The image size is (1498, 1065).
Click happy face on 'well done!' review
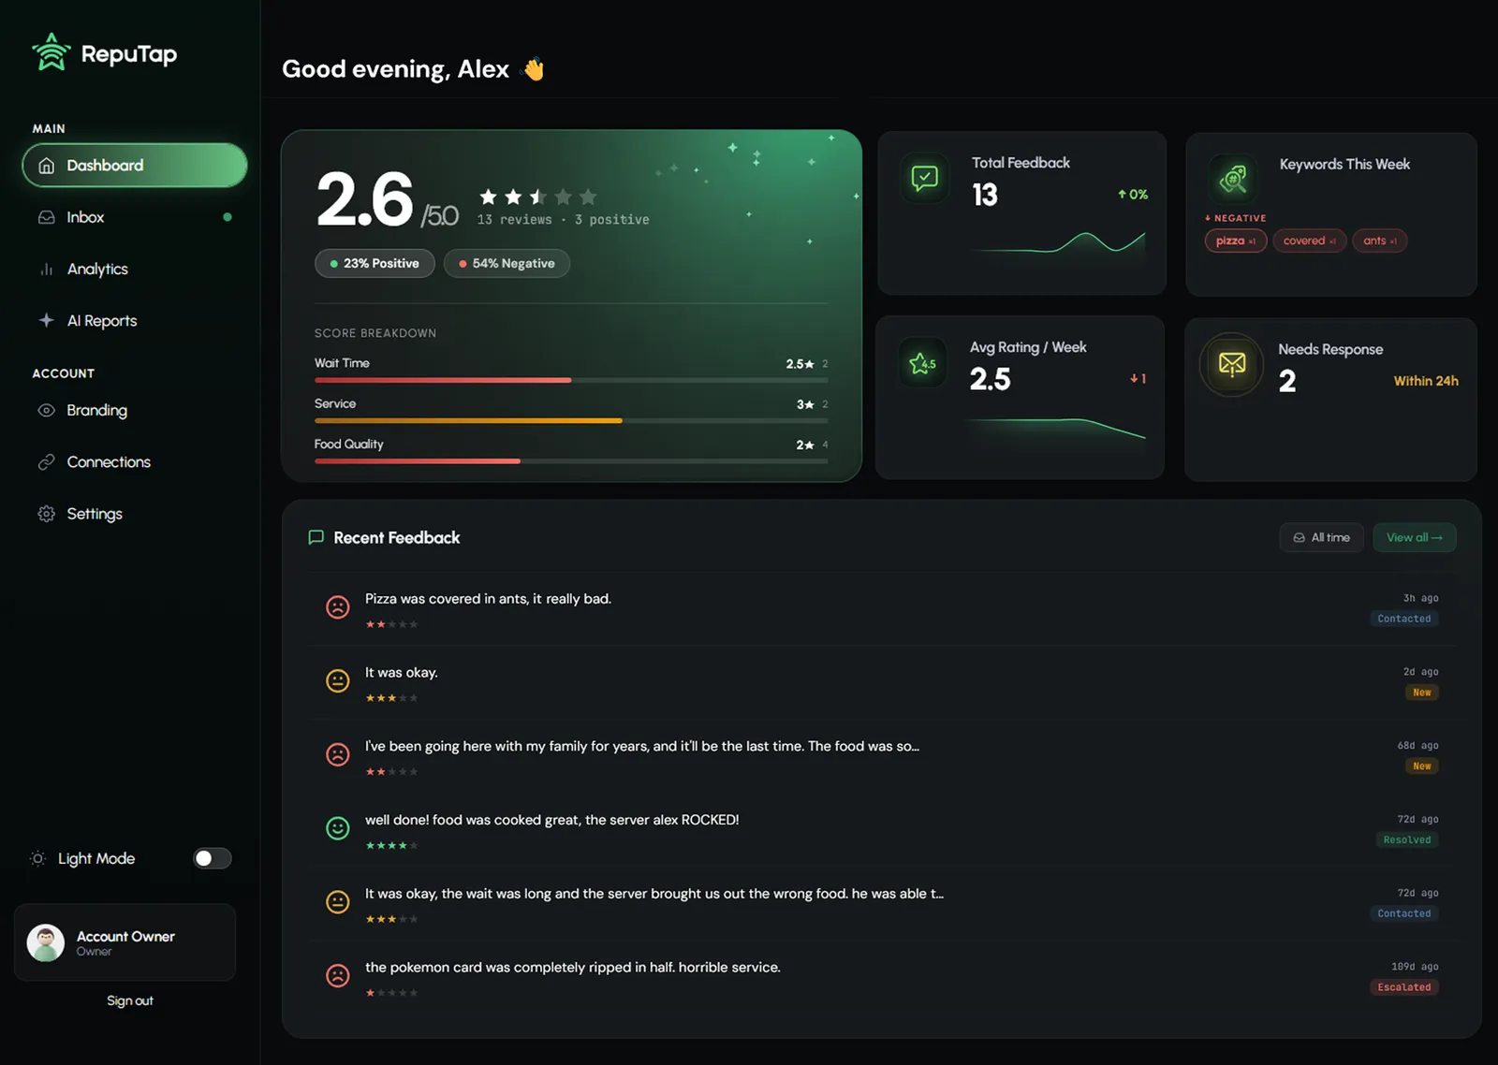pos(338,828)
